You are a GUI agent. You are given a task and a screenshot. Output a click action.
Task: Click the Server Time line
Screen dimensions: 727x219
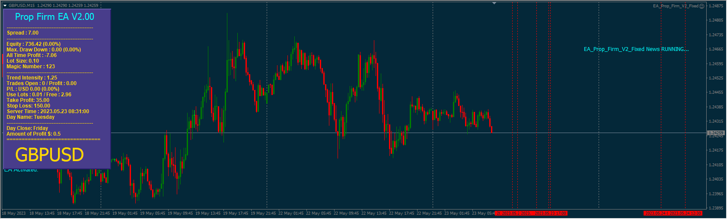click(48, 111)
